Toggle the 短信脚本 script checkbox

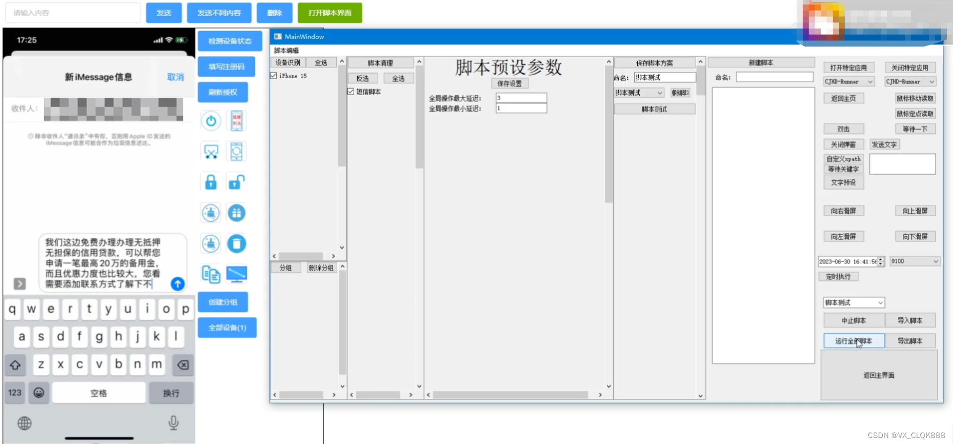click(x=351, y=92)
